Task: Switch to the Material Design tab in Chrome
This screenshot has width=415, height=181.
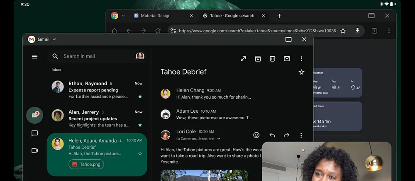Action: (x=156, y=16)
